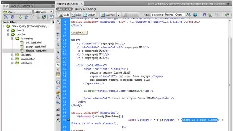Click the Put files blue up arrow
Viewport: 233px width, 131px height.
click(x=26, y=17)
